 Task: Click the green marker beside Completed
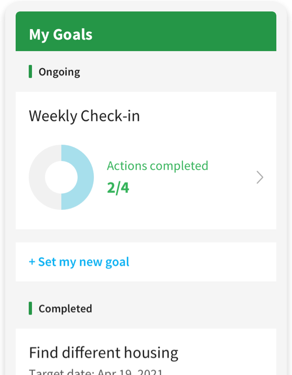[x=30, y=308]
